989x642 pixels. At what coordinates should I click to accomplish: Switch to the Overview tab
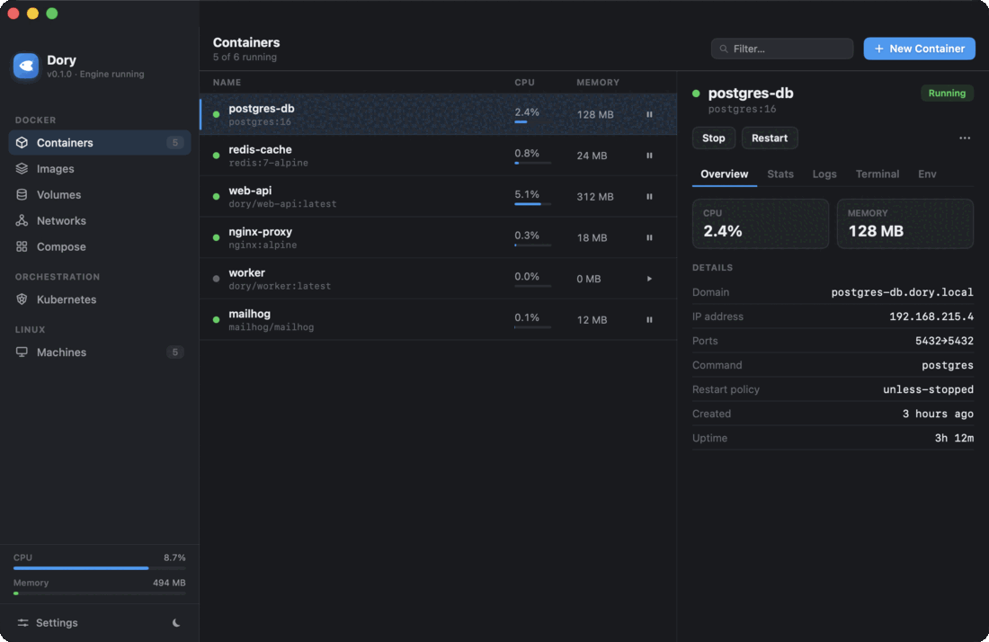click(724, 174)
